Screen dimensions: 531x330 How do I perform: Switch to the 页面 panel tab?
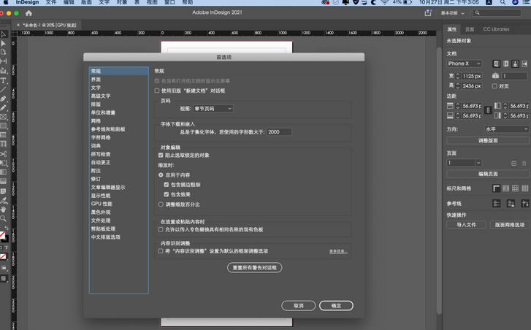pyautogui.click(x=470, y=29)
